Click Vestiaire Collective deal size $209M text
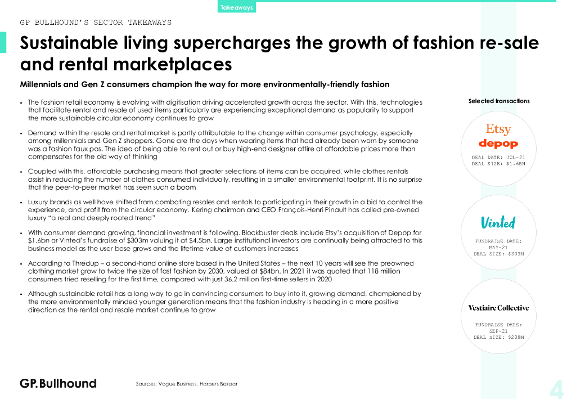Image resolution: width=576 pixels, height=399 pixels. point(498,337)
